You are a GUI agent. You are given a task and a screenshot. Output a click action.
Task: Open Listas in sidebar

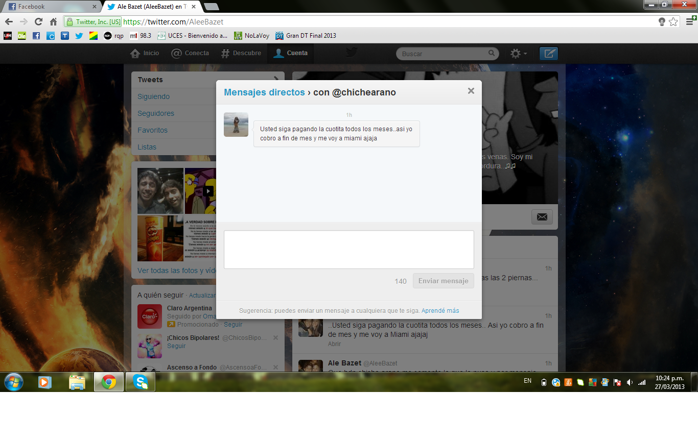pyautogui.click(x=147, y=147)
